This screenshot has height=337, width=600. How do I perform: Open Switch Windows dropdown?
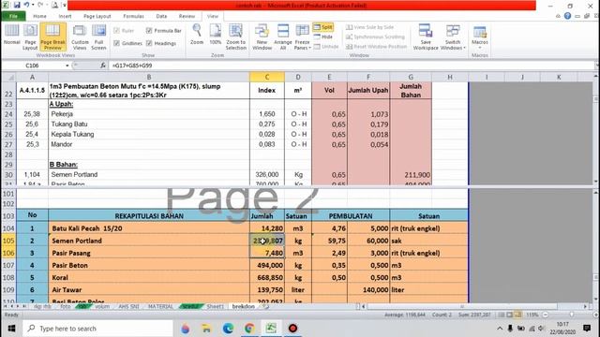(453, 37)
